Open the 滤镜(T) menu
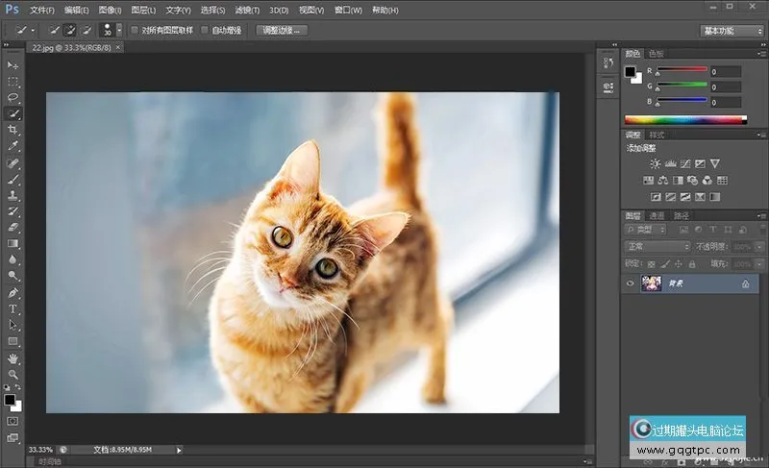 pos(247,10)
